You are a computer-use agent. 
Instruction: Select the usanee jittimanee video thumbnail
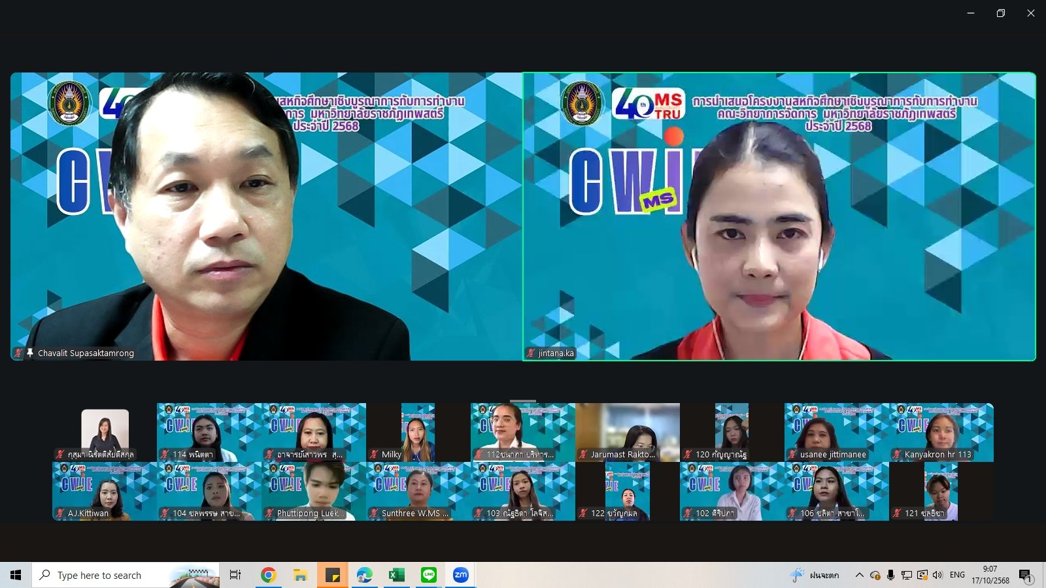837,432
